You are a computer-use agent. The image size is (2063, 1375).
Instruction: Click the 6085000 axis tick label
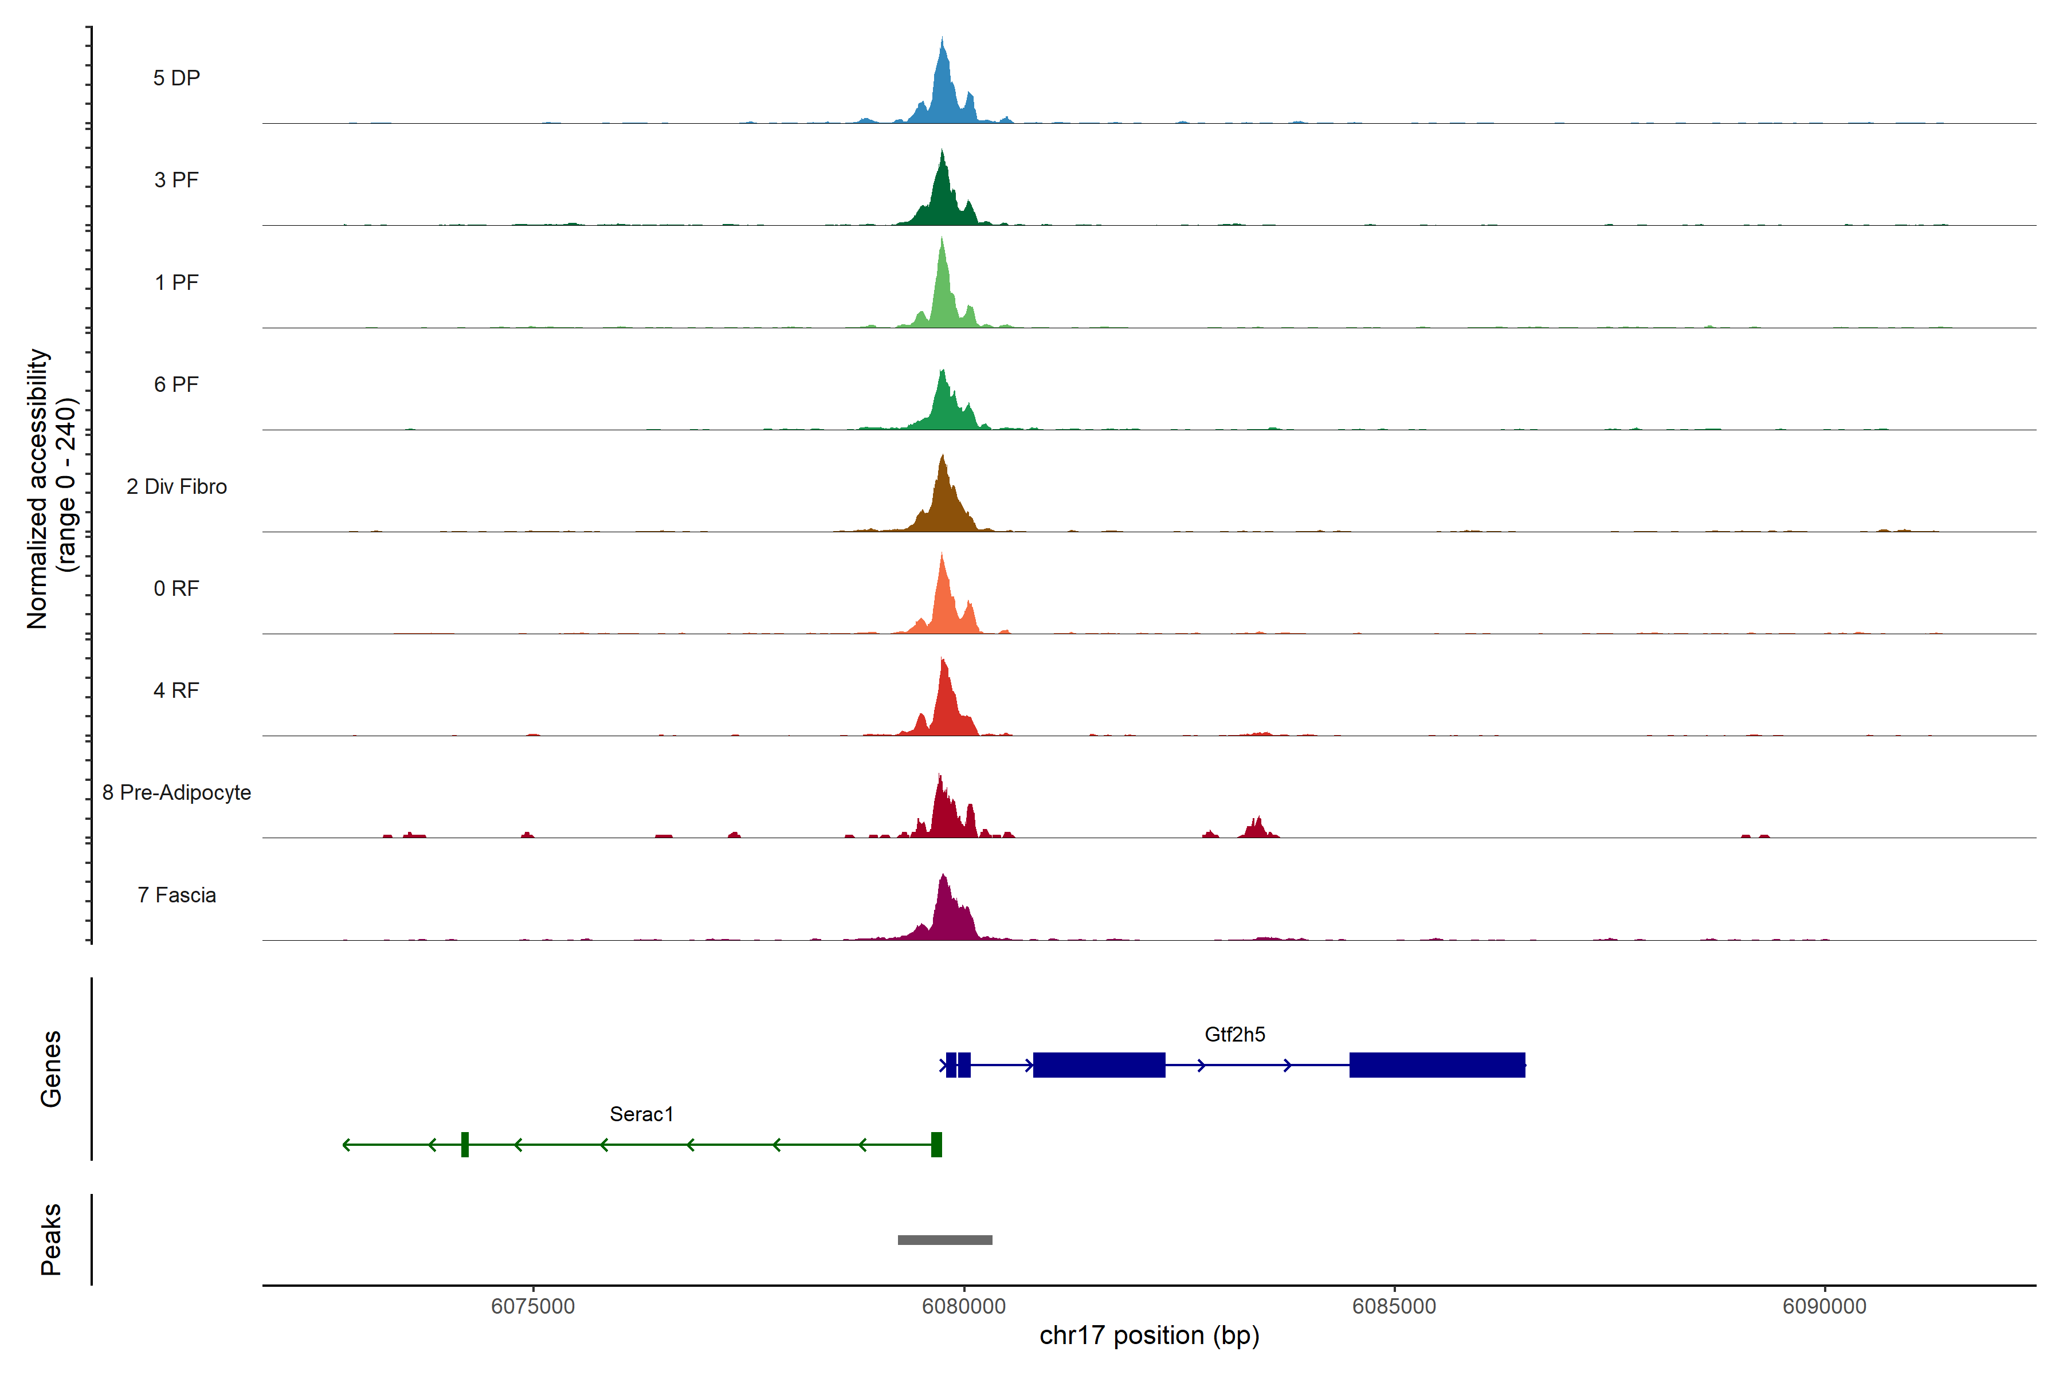pos(1394,1306)
